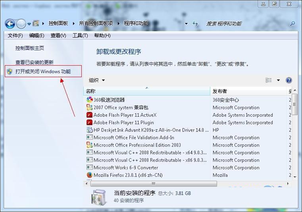The image size is (302, 212).
Task: Open the address bar history dropdown
Action: coord(186,24)
